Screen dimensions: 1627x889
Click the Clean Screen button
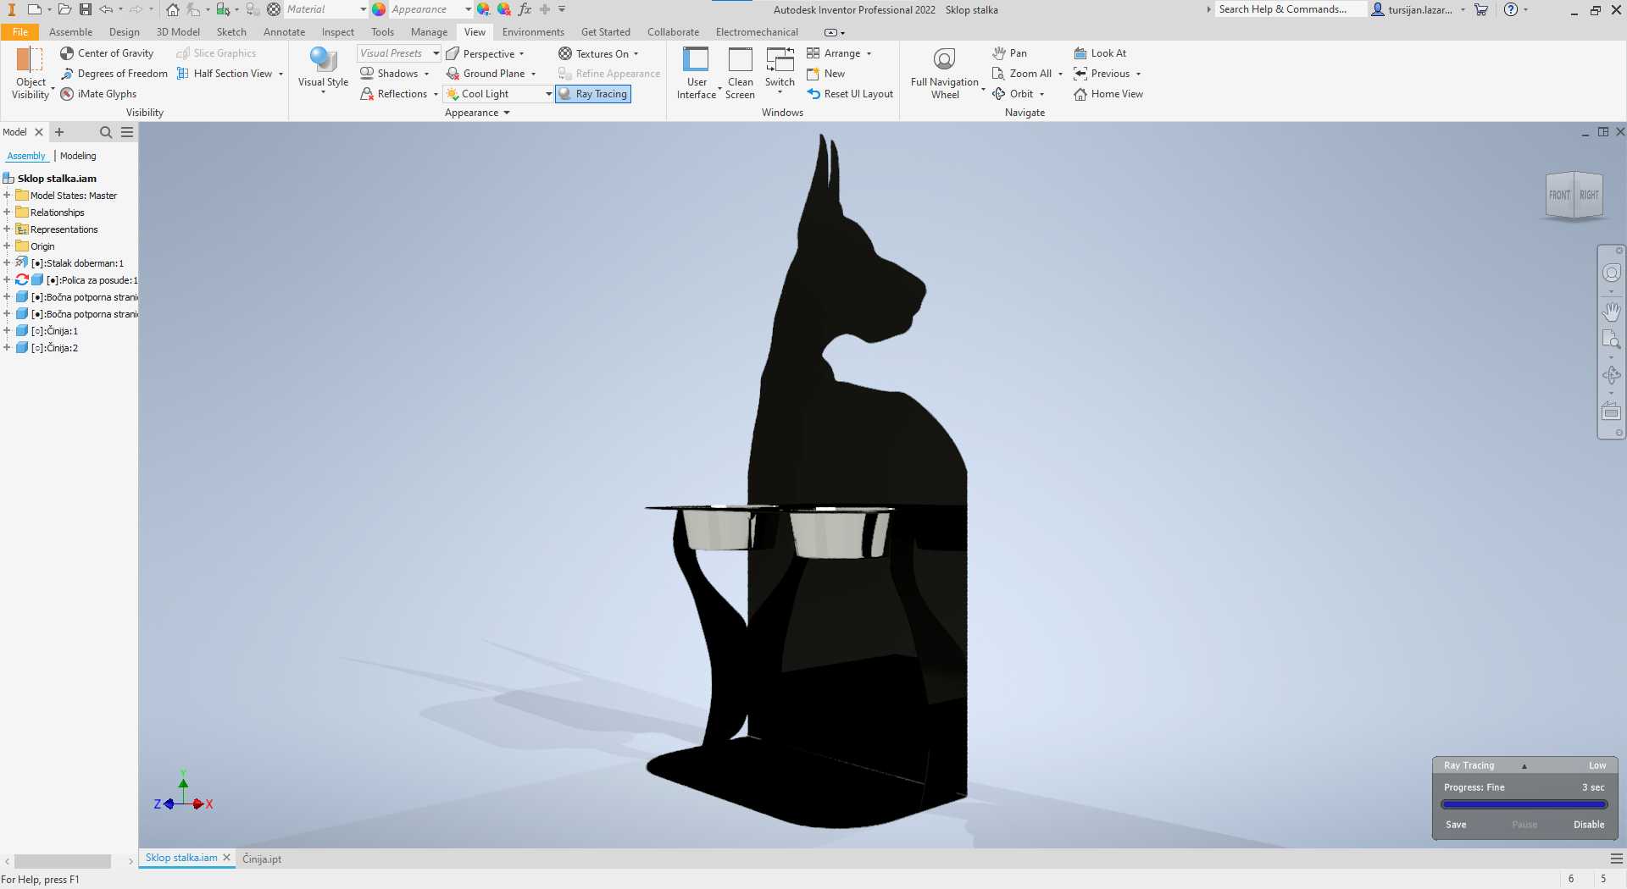tap(740, 74)
